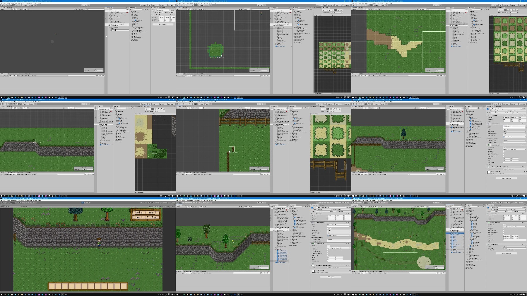Screen dimensions: 527x296
Task: Expand Packages folder in empty-scene Project panel
Action: (x=130, y=41)
